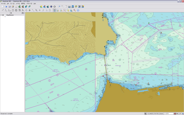Image resolution: width=184 pixels, height=115 pixels.
Task: Save the project using the floppy disk icon
Action: (x=9, y=6)
